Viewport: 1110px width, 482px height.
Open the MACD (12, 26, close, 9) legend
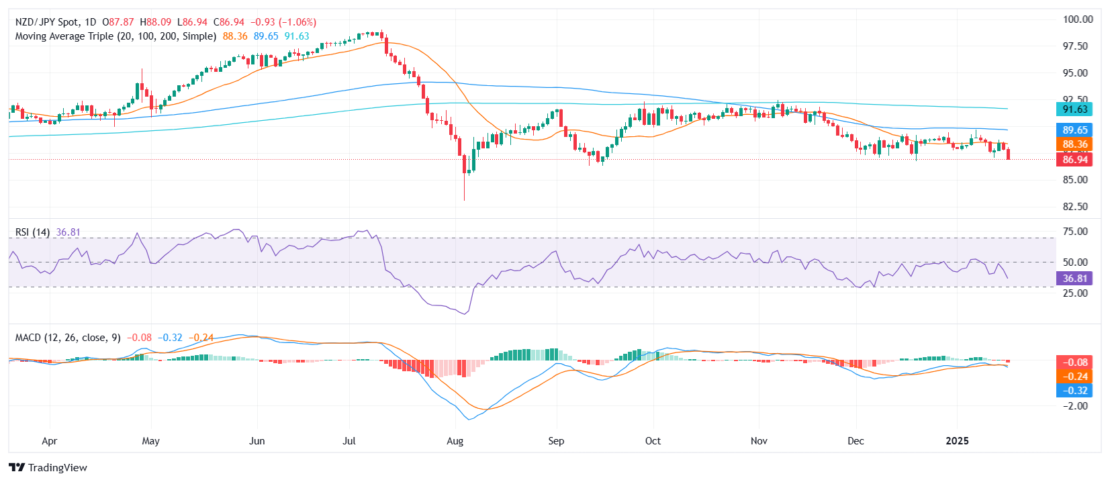click(x=68, y=338)
